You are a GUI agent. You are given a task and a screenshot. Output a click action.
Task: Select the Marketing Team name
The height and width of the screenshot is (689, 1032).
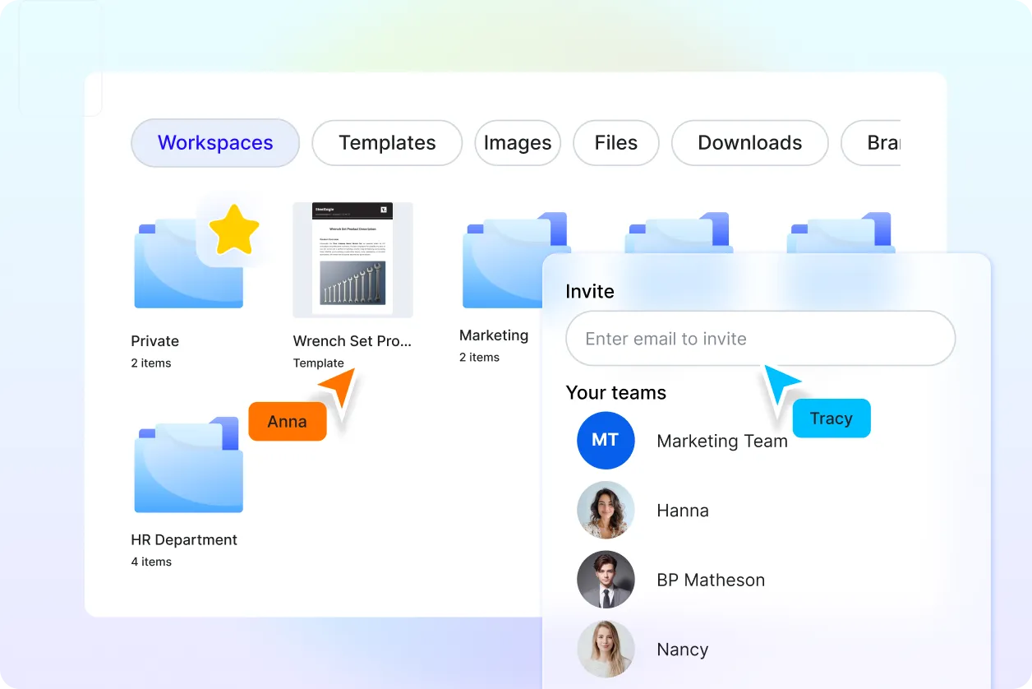click(x=722, y=442)
